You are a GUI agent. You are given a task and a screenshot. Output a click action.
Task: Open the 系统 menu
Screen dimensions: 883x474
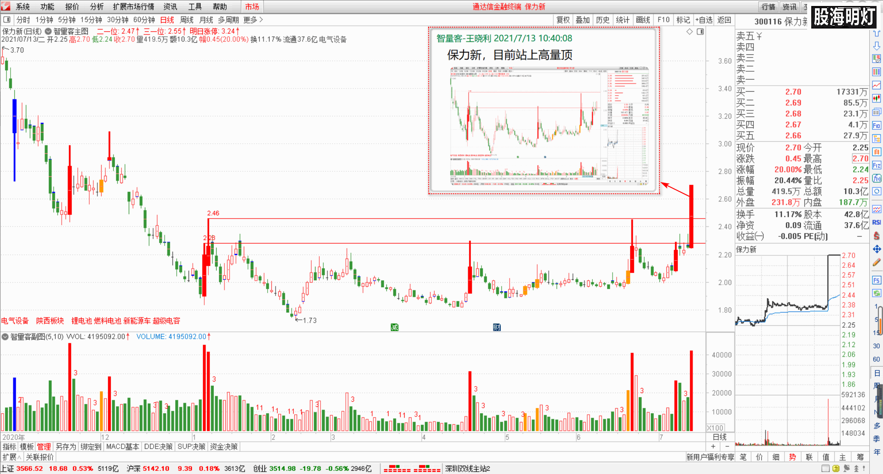(23, 6)
